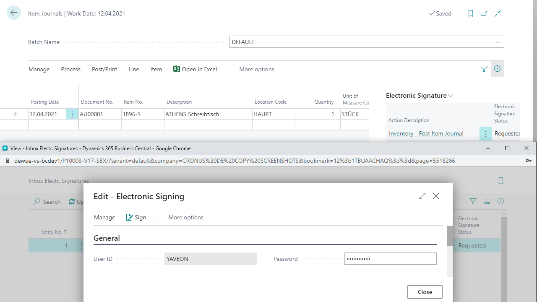Click the User ID field YAVEON
Screen dimensions: 537x302
pyautogui.click(x=211, y=259)
